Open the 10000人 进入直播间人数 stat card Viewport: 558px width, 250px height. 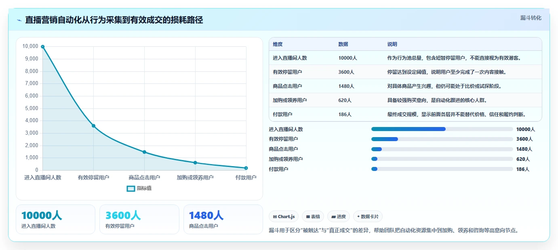[x=55, y=219]
